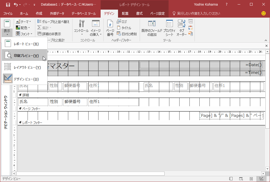Click the horizontal scrollbar right arrow

point(263,173)
